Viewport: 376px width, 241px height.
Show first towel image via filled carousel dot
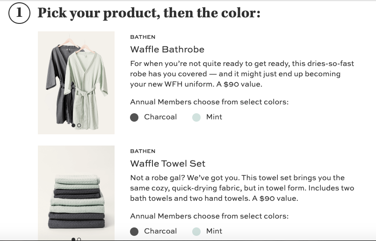point(73,239)
